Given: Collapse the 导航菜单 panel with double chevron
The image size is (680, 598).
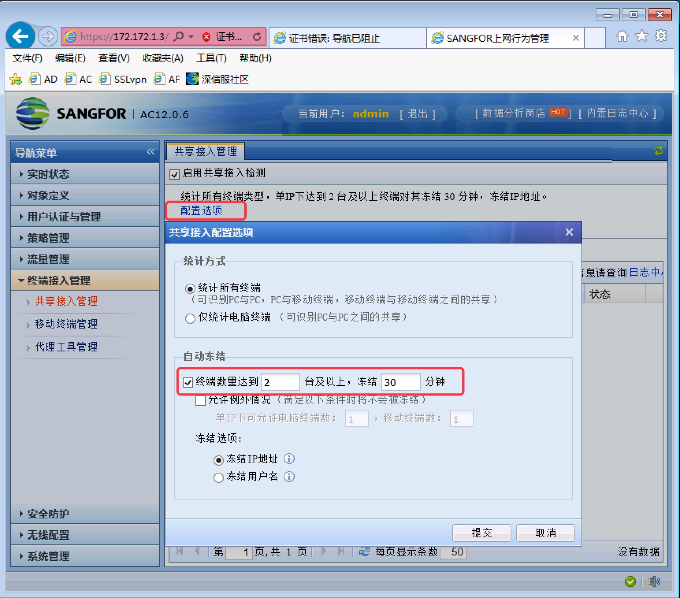Looking at the screenshot, I should tap(150, 152).
